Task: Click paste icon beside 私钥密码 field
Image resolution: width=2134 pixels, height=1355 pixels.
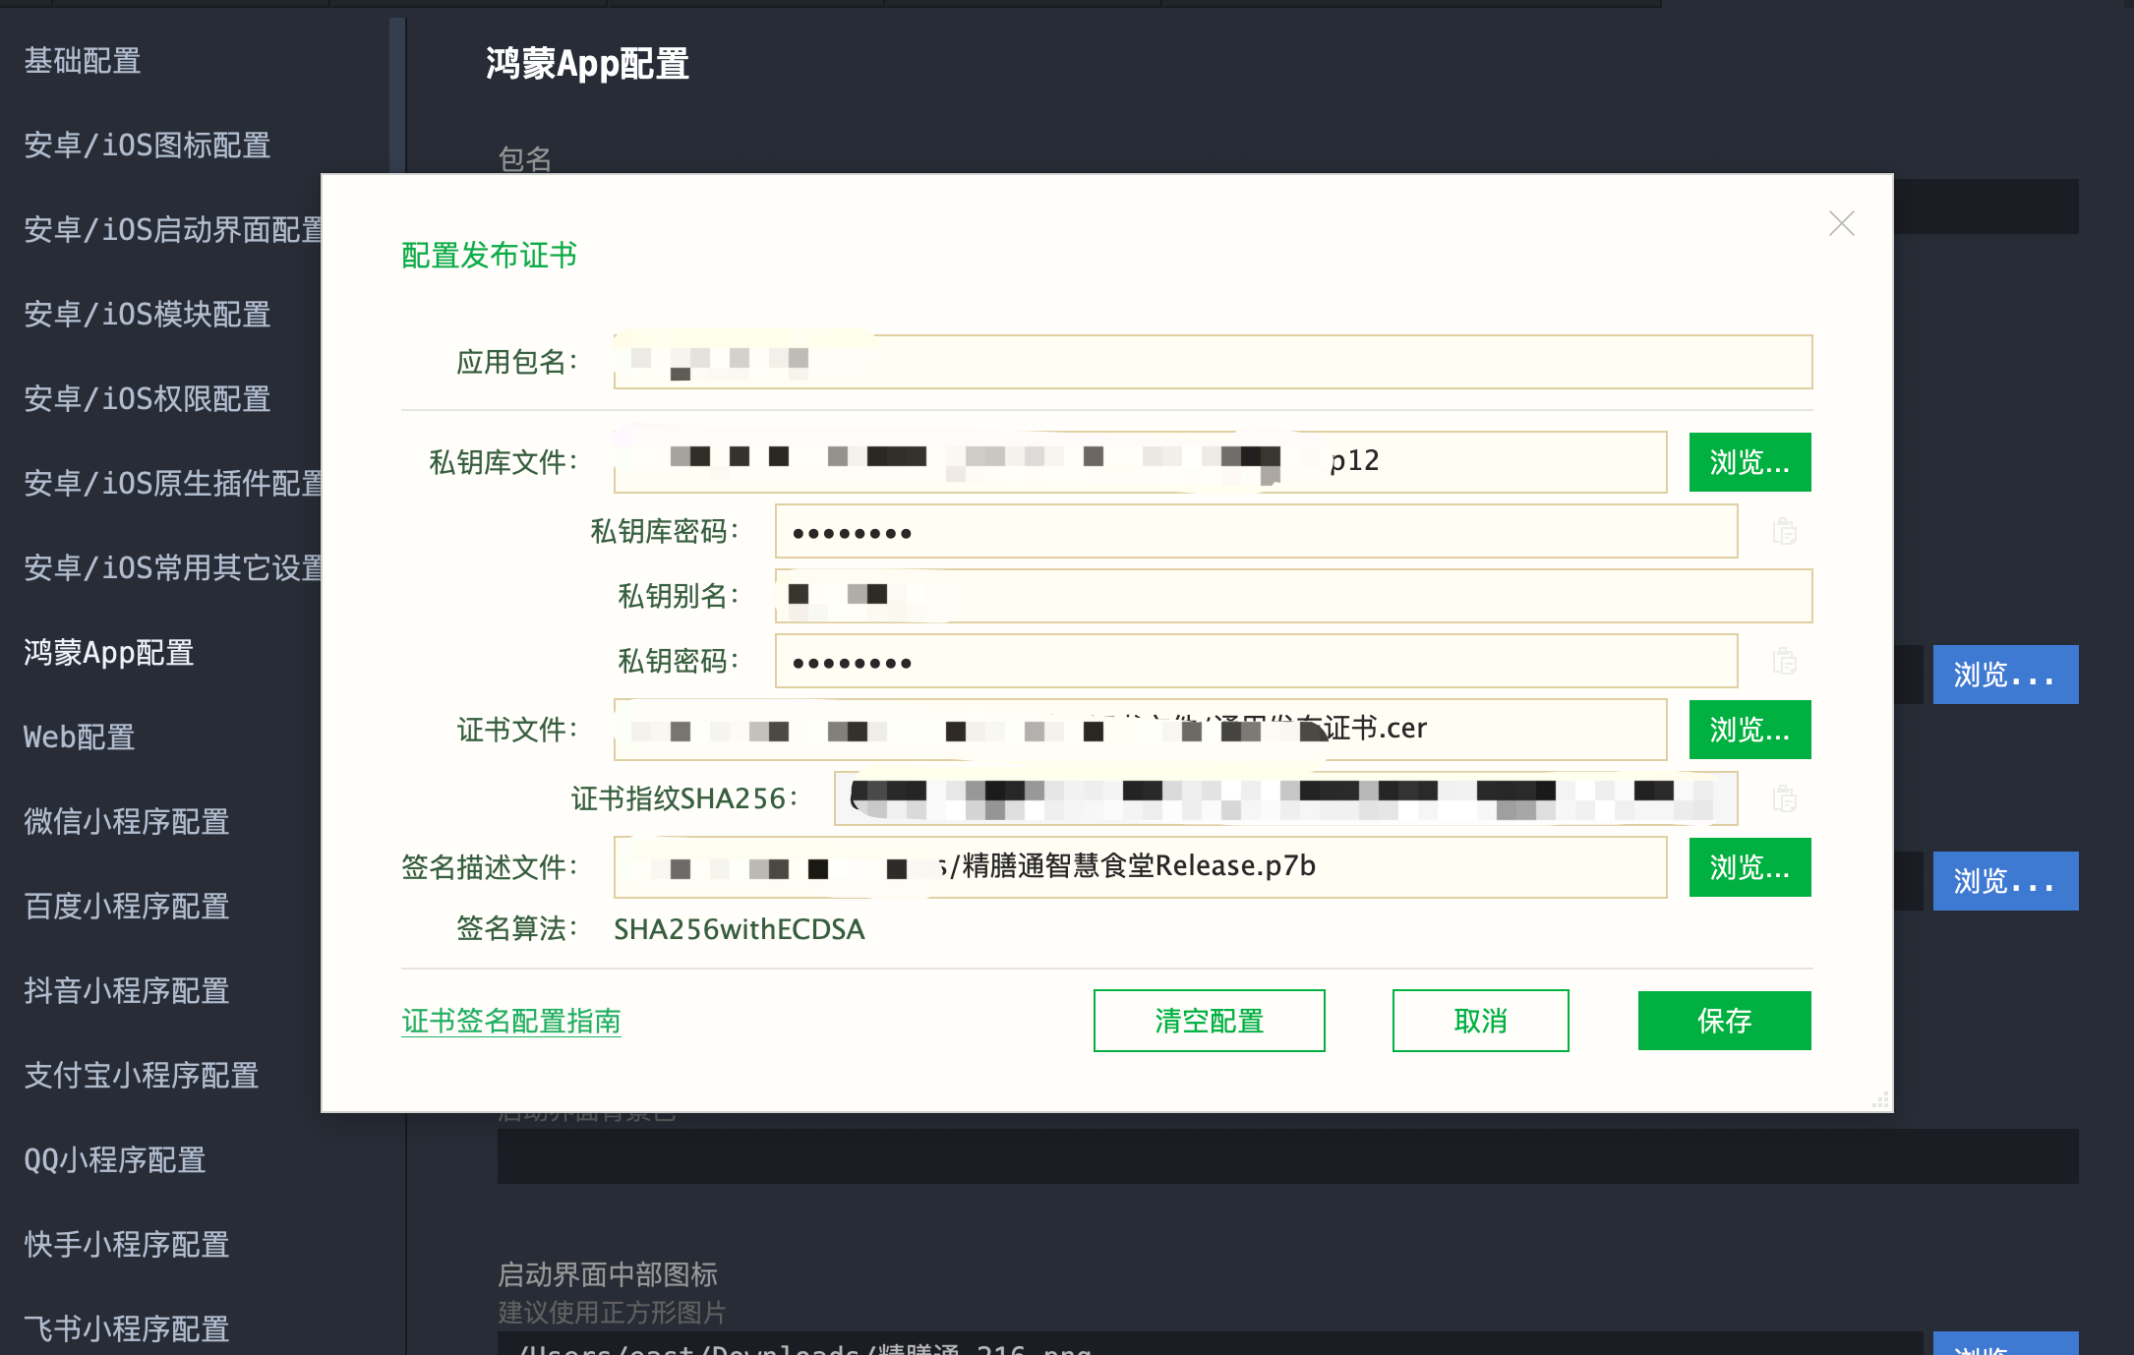Action: pyautogui.click(x=1784, y=662)
